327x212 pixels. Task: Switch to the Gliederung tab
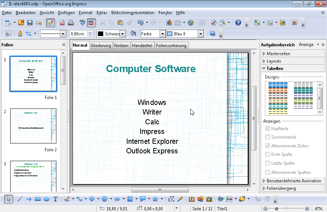pos(101,45)
